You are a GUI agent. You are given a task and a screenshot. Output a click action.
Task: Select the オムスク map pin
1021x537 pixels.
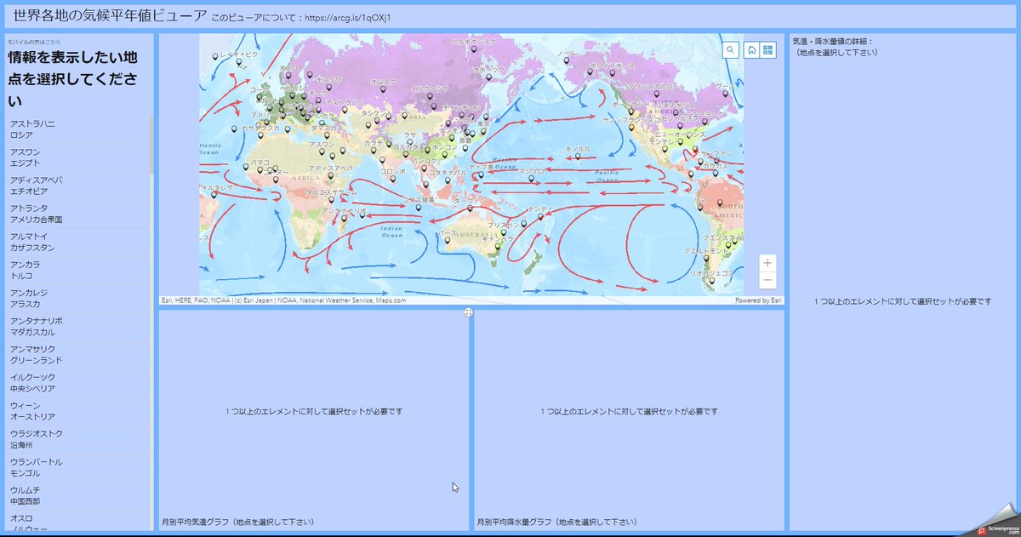click(382, 89)
